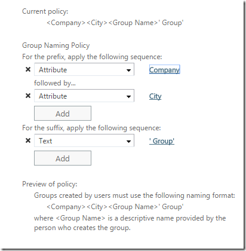This screenshot has height=251, width=246.
Task: Click the 'For the suffix' sequence label
Action: pos(91,128)
